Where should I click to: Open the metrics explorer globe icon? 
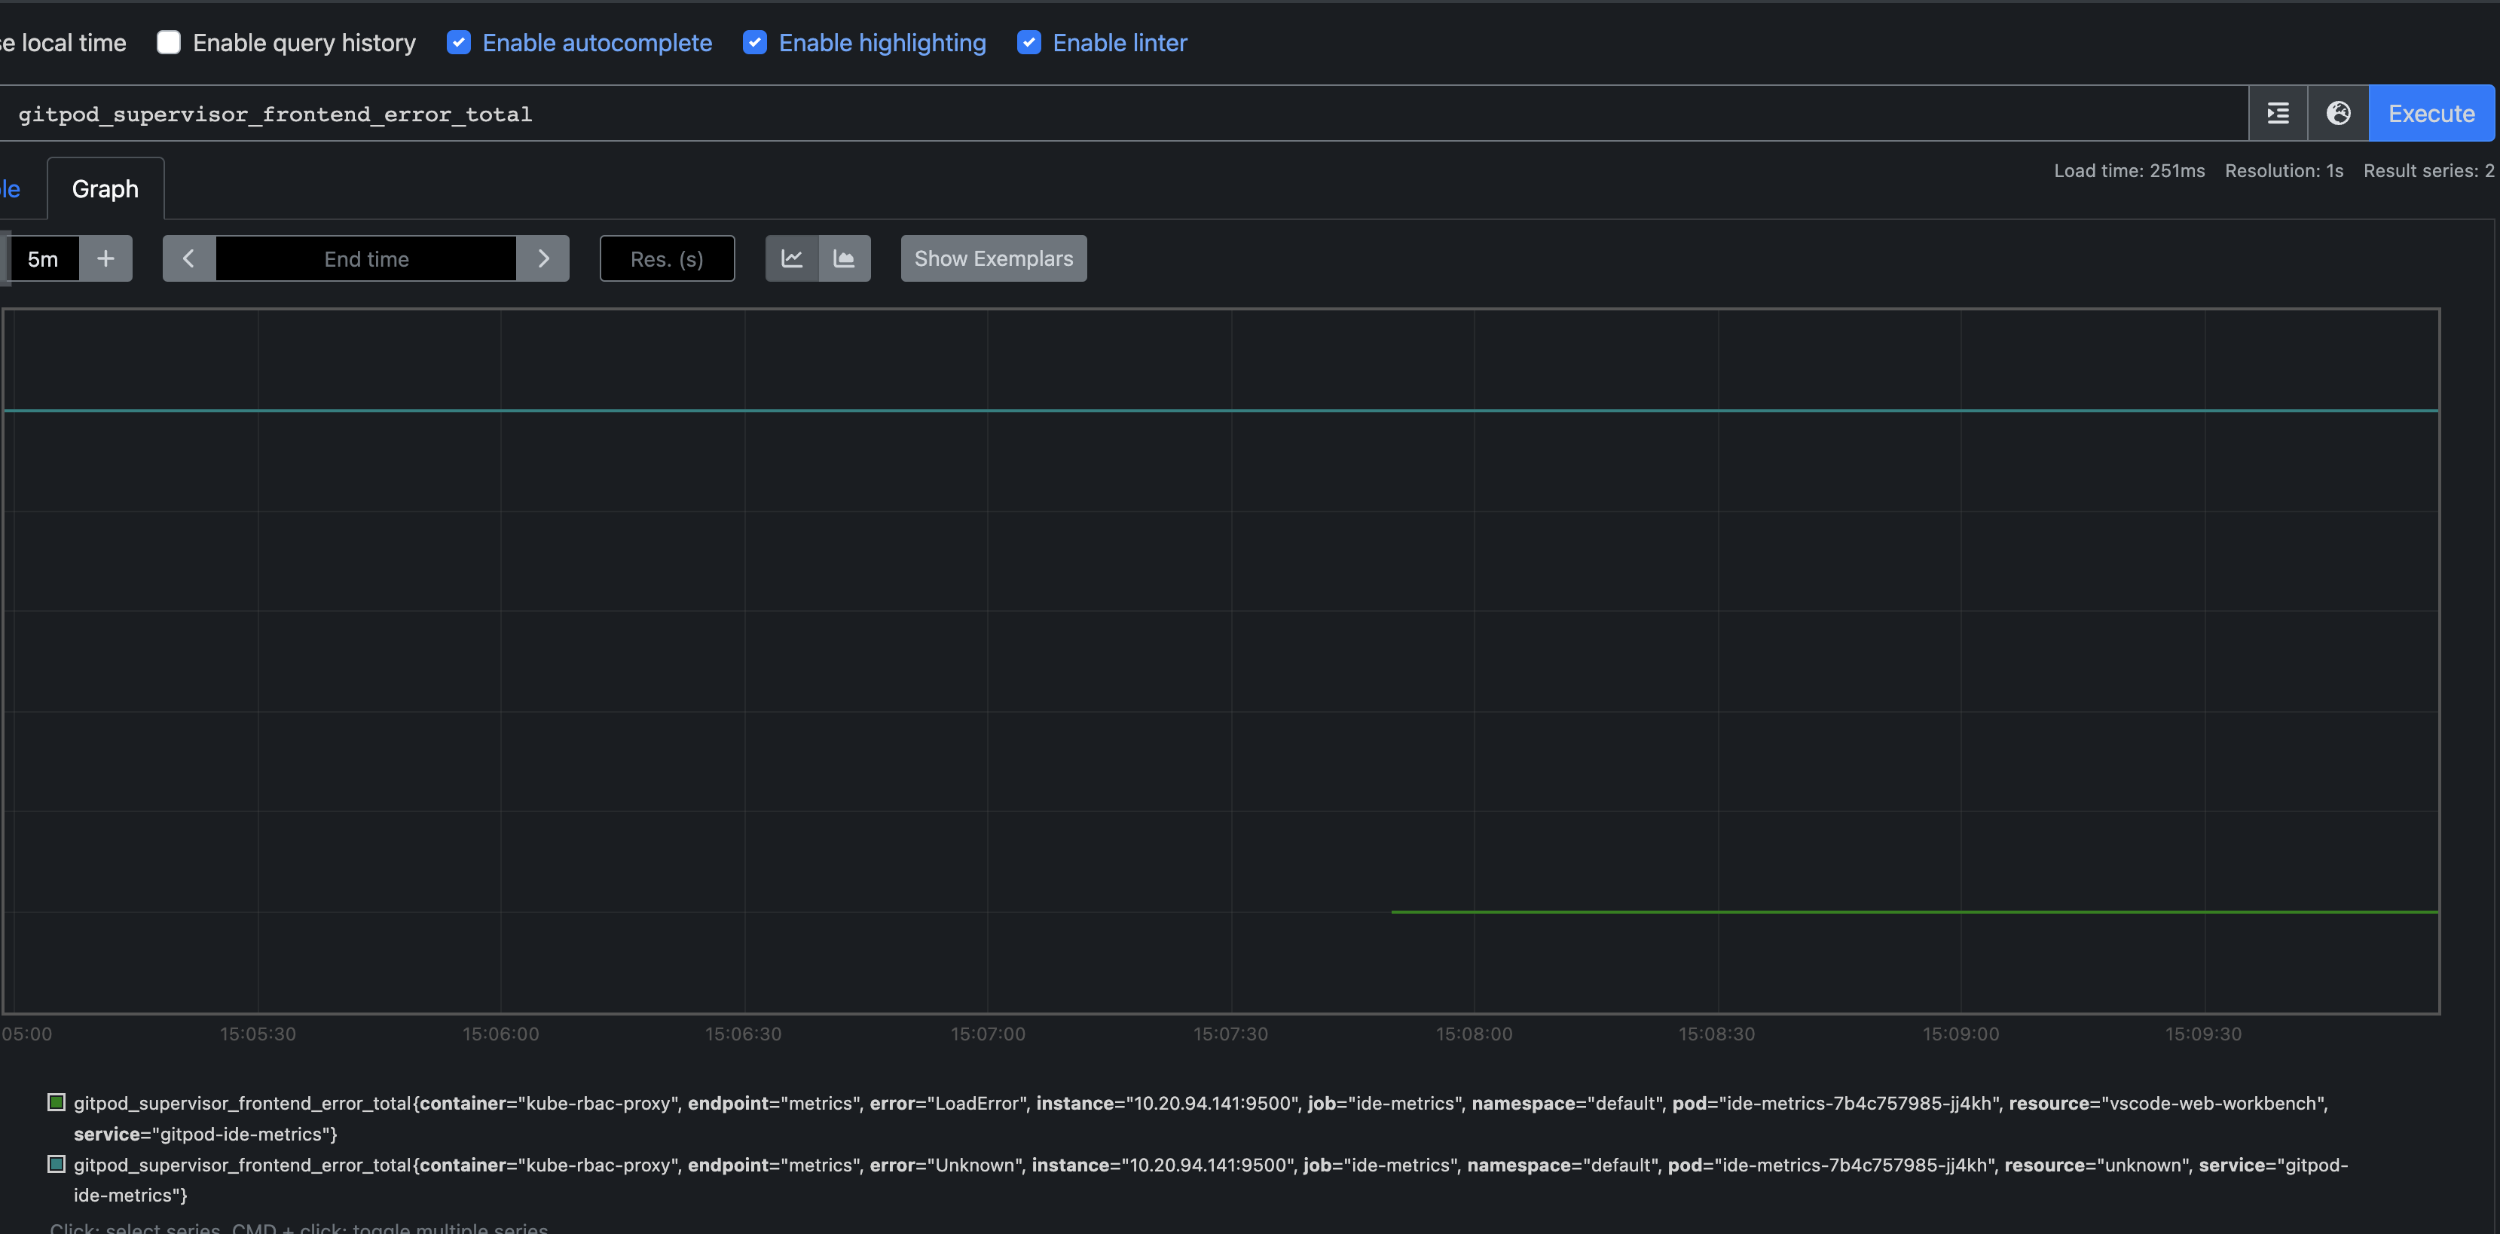pos(2338,114)
